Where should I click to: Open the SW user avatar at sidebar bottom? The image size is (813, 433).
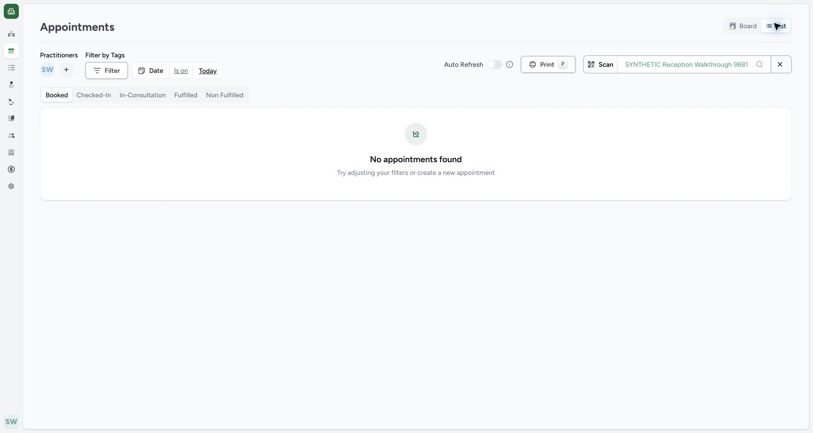point(11,422)
